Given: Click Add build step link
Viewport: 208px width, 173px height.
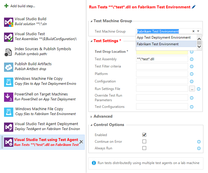Looking at the screenshot, I should [23, 6].
